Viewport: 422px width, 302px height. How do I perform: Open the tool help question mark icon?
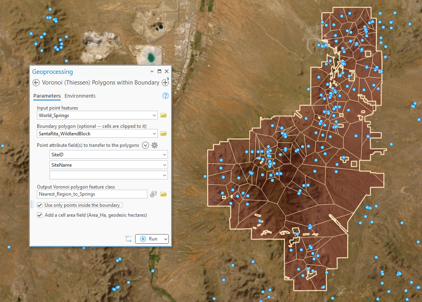pos(166,96)
